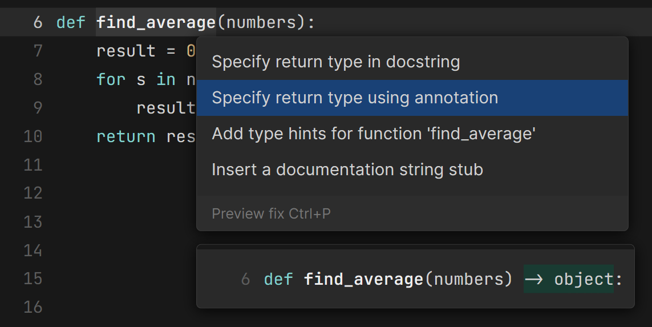Click line number 11 in the gutter

[x=33, y=165]
